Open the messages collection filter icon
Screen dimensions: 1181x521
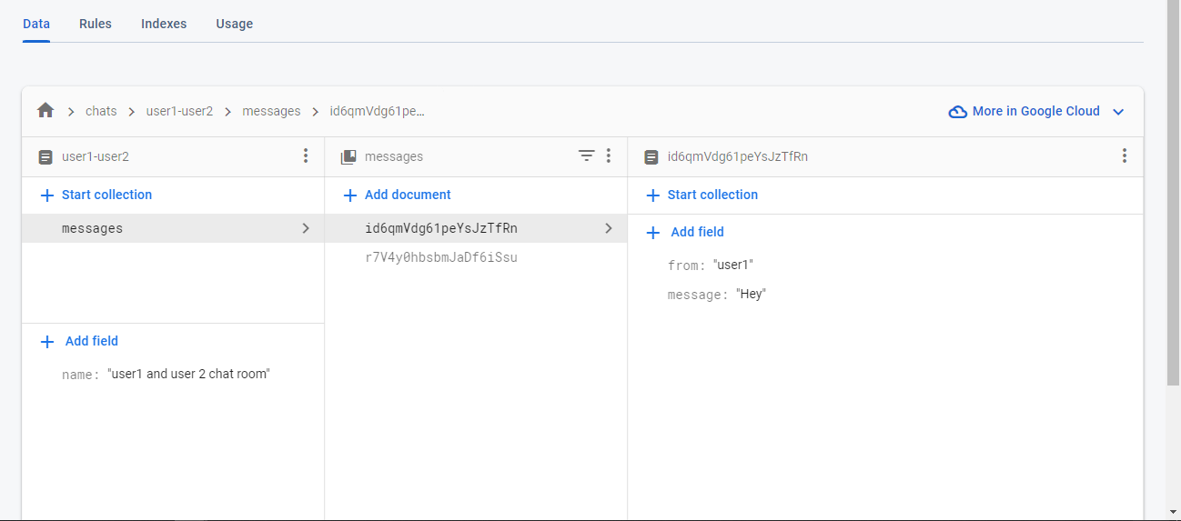(587, 156)
